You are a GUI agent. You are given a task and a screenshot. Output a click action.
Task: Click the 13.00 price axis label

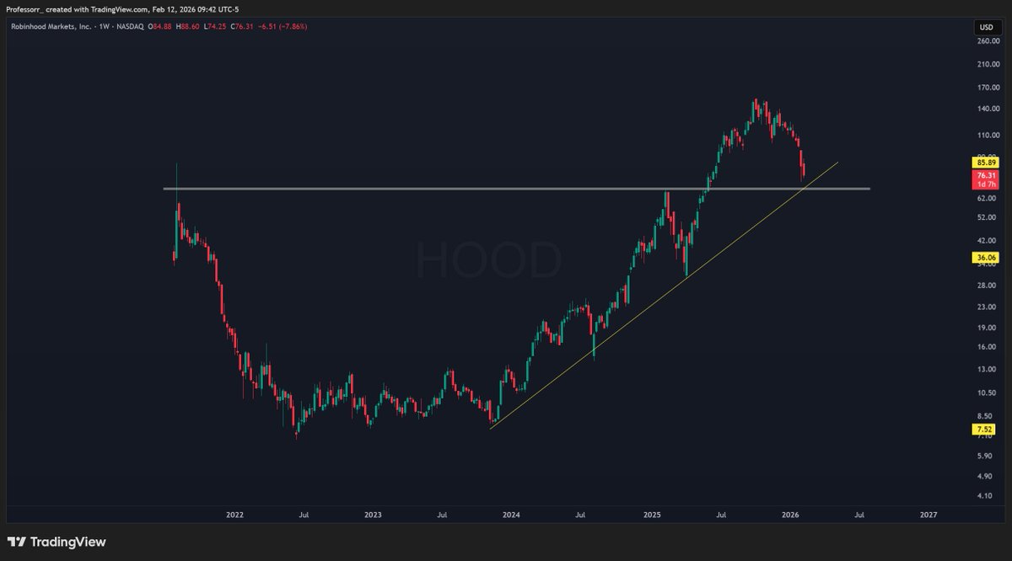point(987,371)
